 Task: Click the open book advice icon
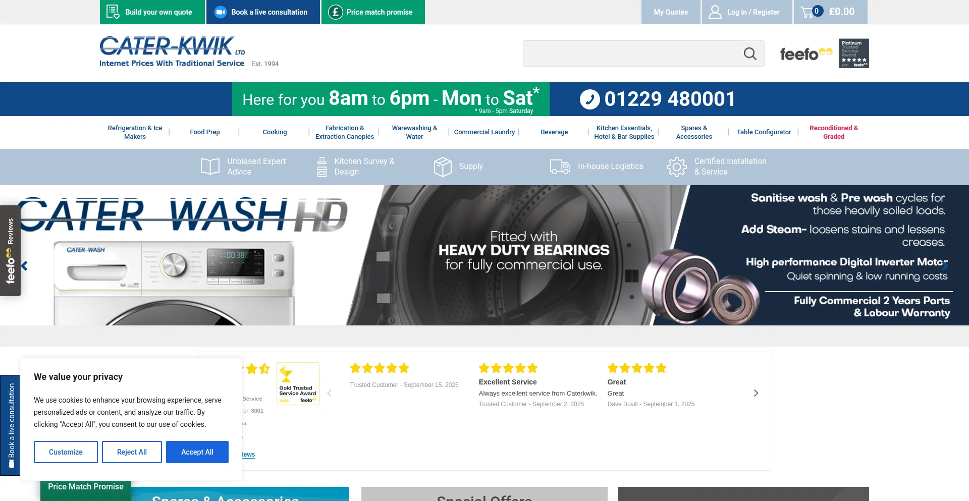point(210,166)
